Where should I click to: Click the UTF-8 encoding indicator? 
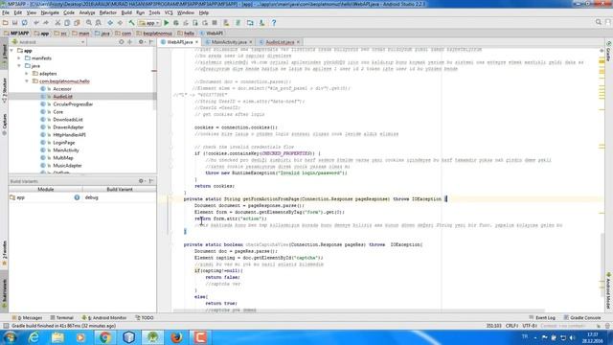coord(529,326)
